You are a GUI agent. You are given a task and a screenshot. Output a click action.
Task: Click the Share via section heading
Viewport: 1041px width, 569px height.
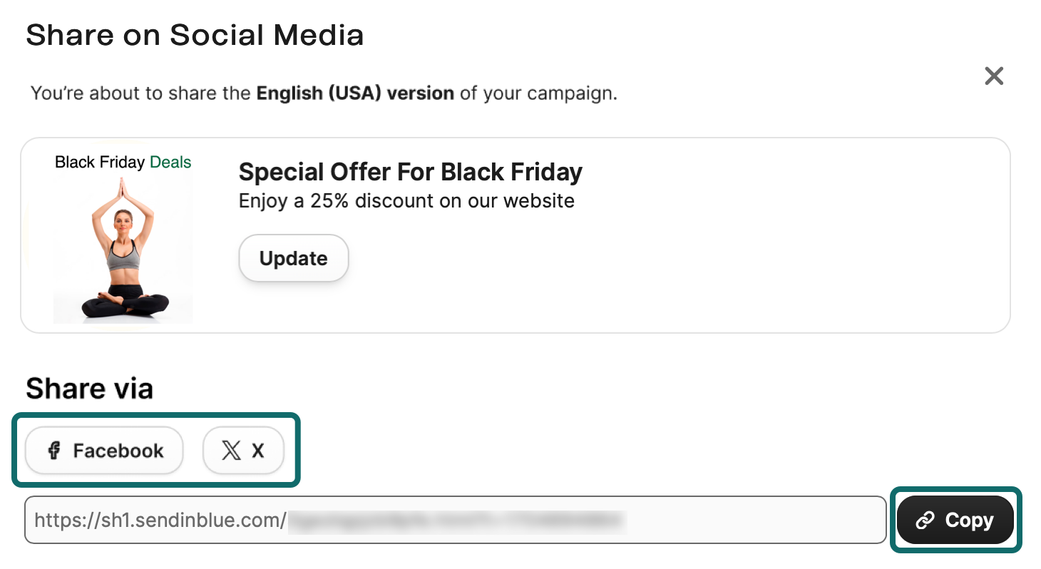point(89,388)
